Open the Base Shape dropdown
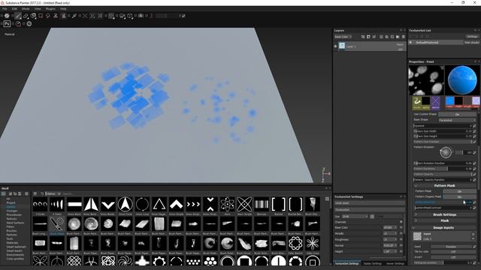 (x=457, y=120)
